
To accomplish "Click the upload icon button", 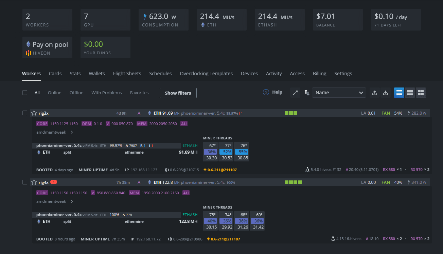I will tap(375, 93).
